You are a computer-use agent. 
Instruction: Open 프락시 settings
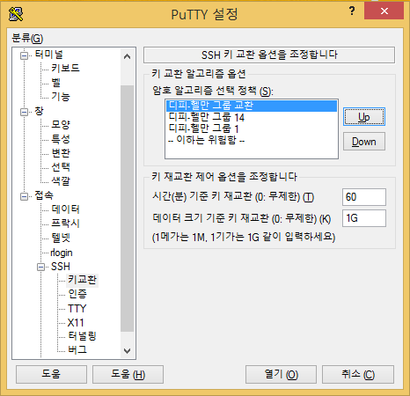[x=65, y=223]
